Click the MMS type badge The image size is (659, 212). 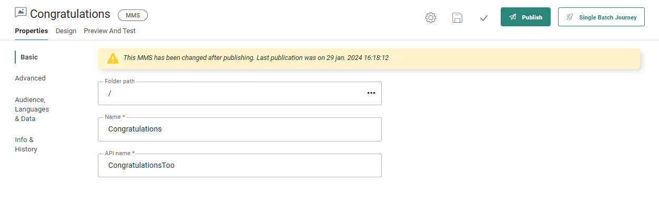(133, 15)
